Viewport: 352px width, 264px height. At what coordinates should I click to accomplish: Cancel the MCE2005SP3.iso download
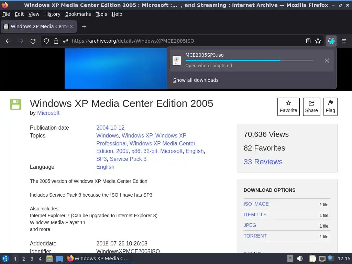point(327,60)
